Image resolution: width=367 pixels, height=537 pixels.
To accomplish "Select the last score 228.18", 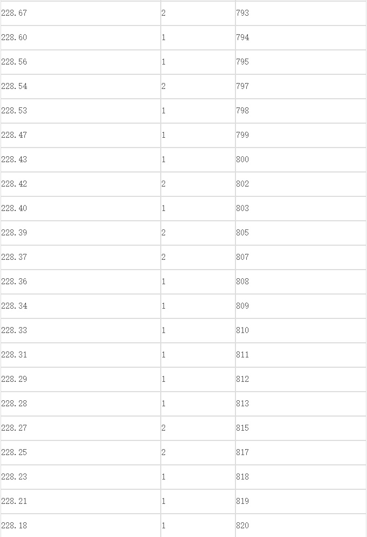I will point(81,526).
